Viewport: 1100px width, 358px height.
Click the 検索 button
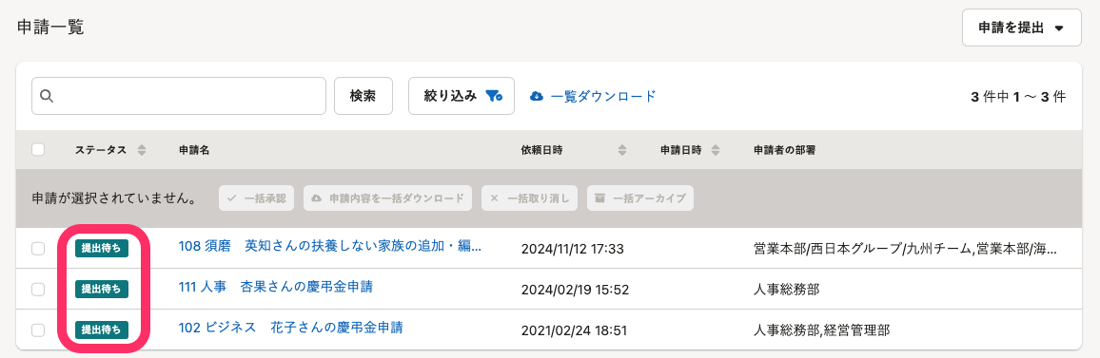[x=363, y=96]
